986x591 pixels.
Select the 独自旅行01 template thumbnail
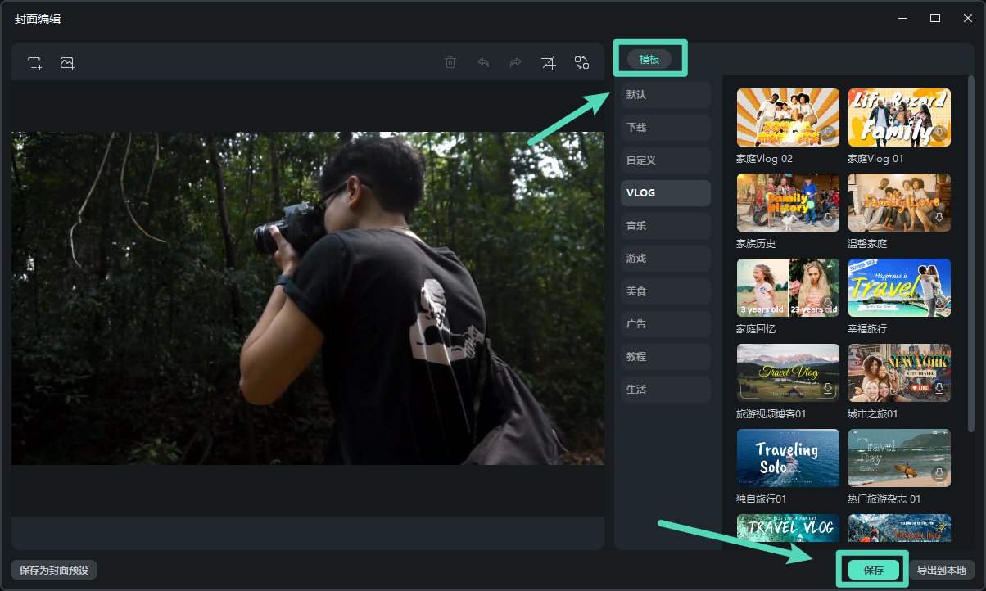point(788,458)
